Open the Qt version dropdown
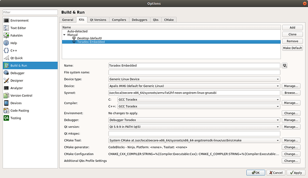Image resolution: width=308 pixels, height=178 pixels. [194, 127]
